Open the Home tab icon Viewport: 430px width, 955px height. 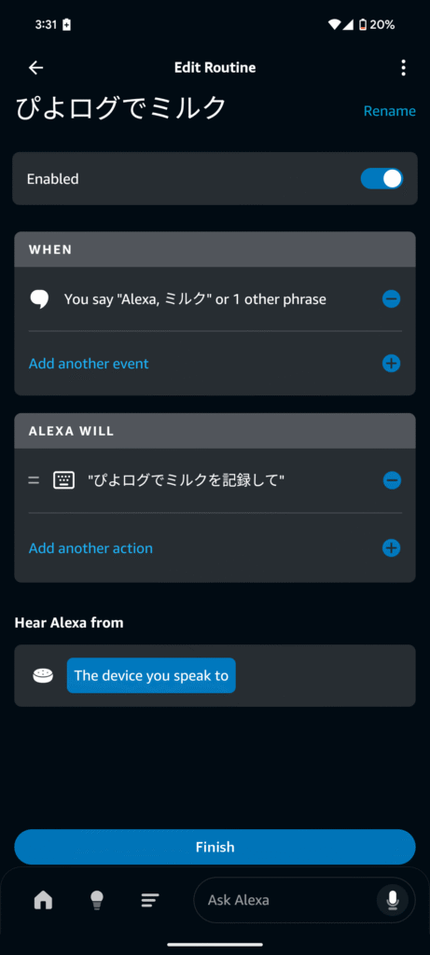(43, 900)
